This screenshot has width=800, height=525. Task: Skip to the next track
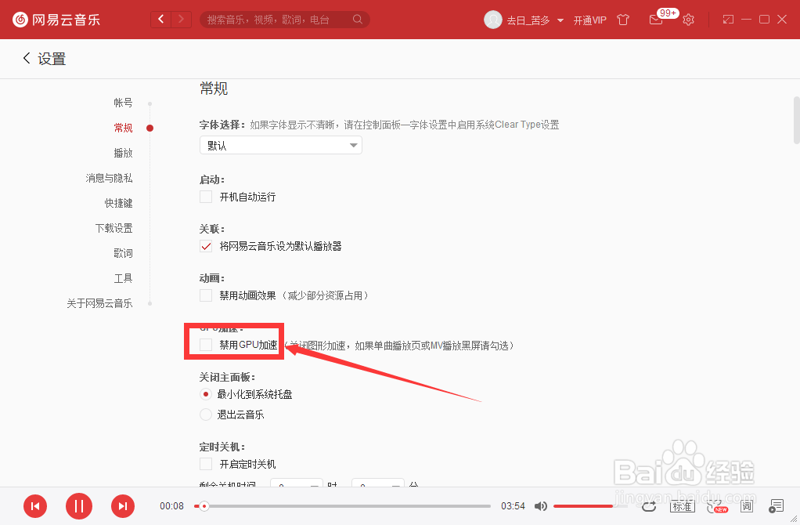pyautogui.click(x=123, y=506)
